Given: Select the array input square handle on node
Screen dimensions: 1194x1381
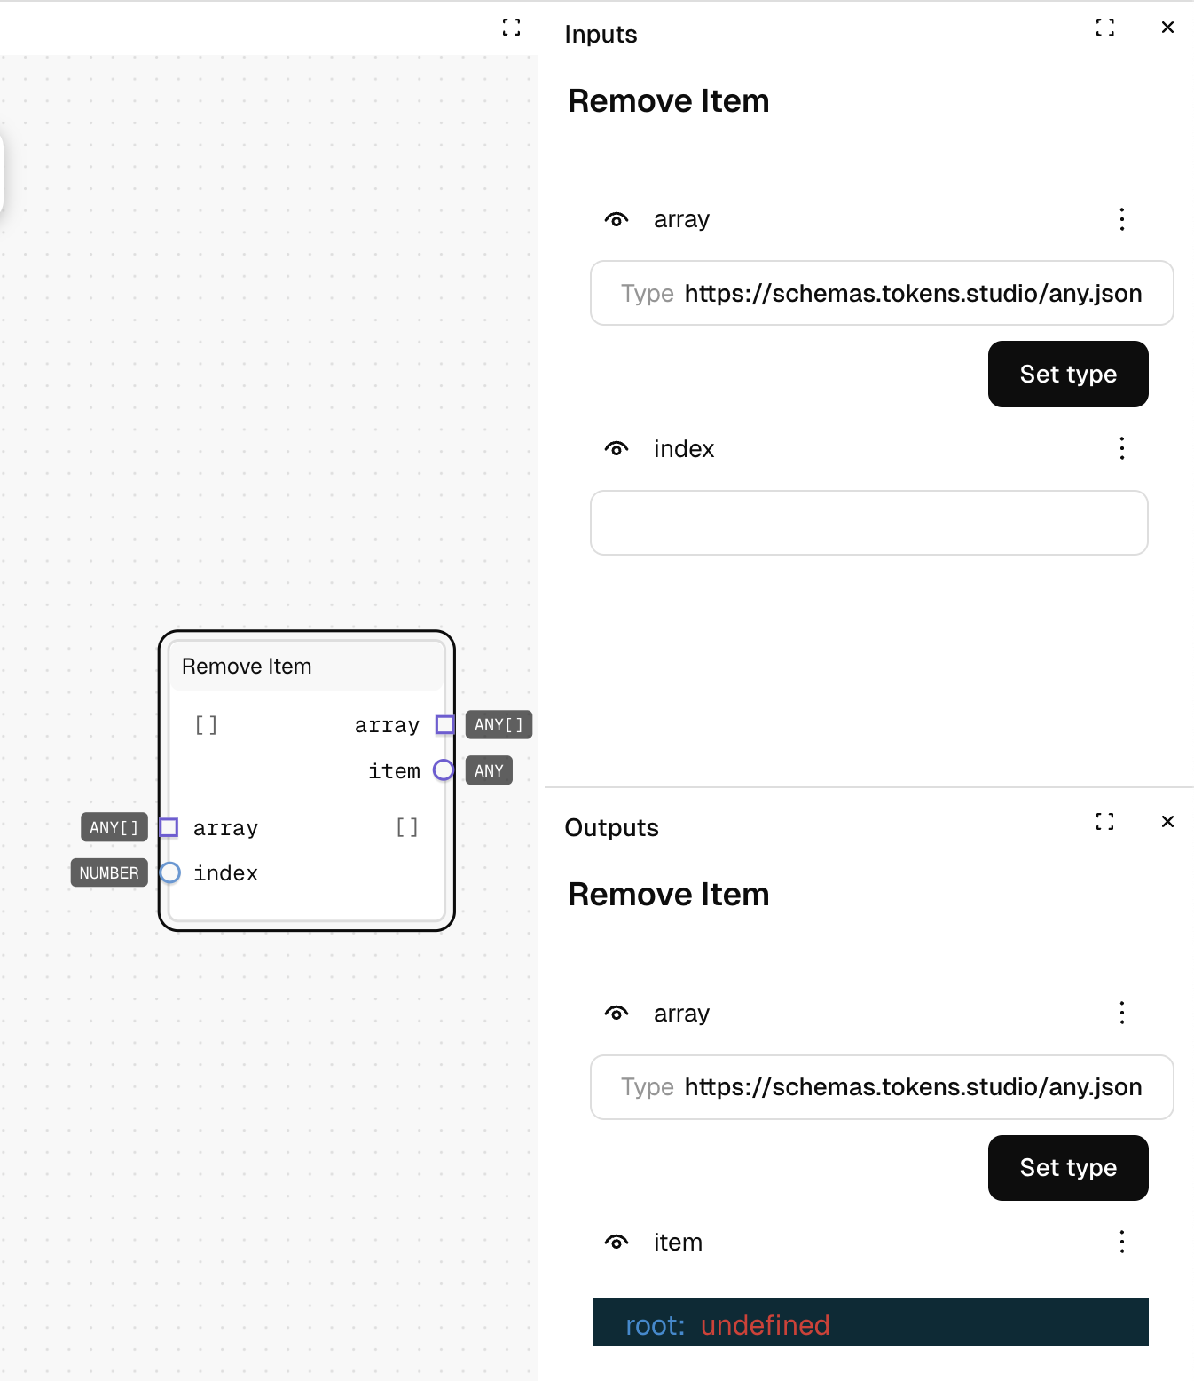Looking at the screenshot, I should coord(169,827).
